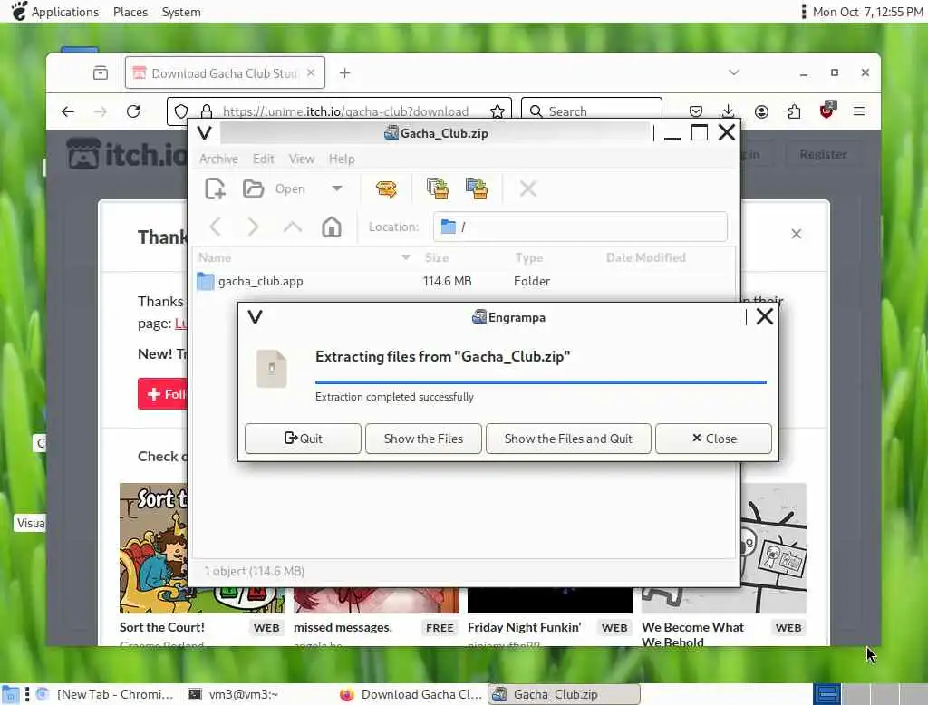
Task: Click the greyed-out stop operation X icon
Action: (x=528, y=188)
